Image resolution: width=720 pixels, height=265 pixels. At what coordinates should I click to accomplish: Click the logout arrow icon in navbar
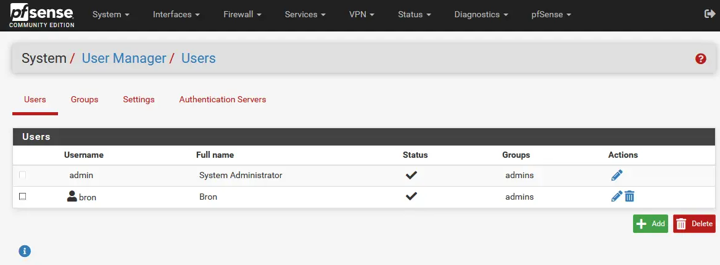709,14
